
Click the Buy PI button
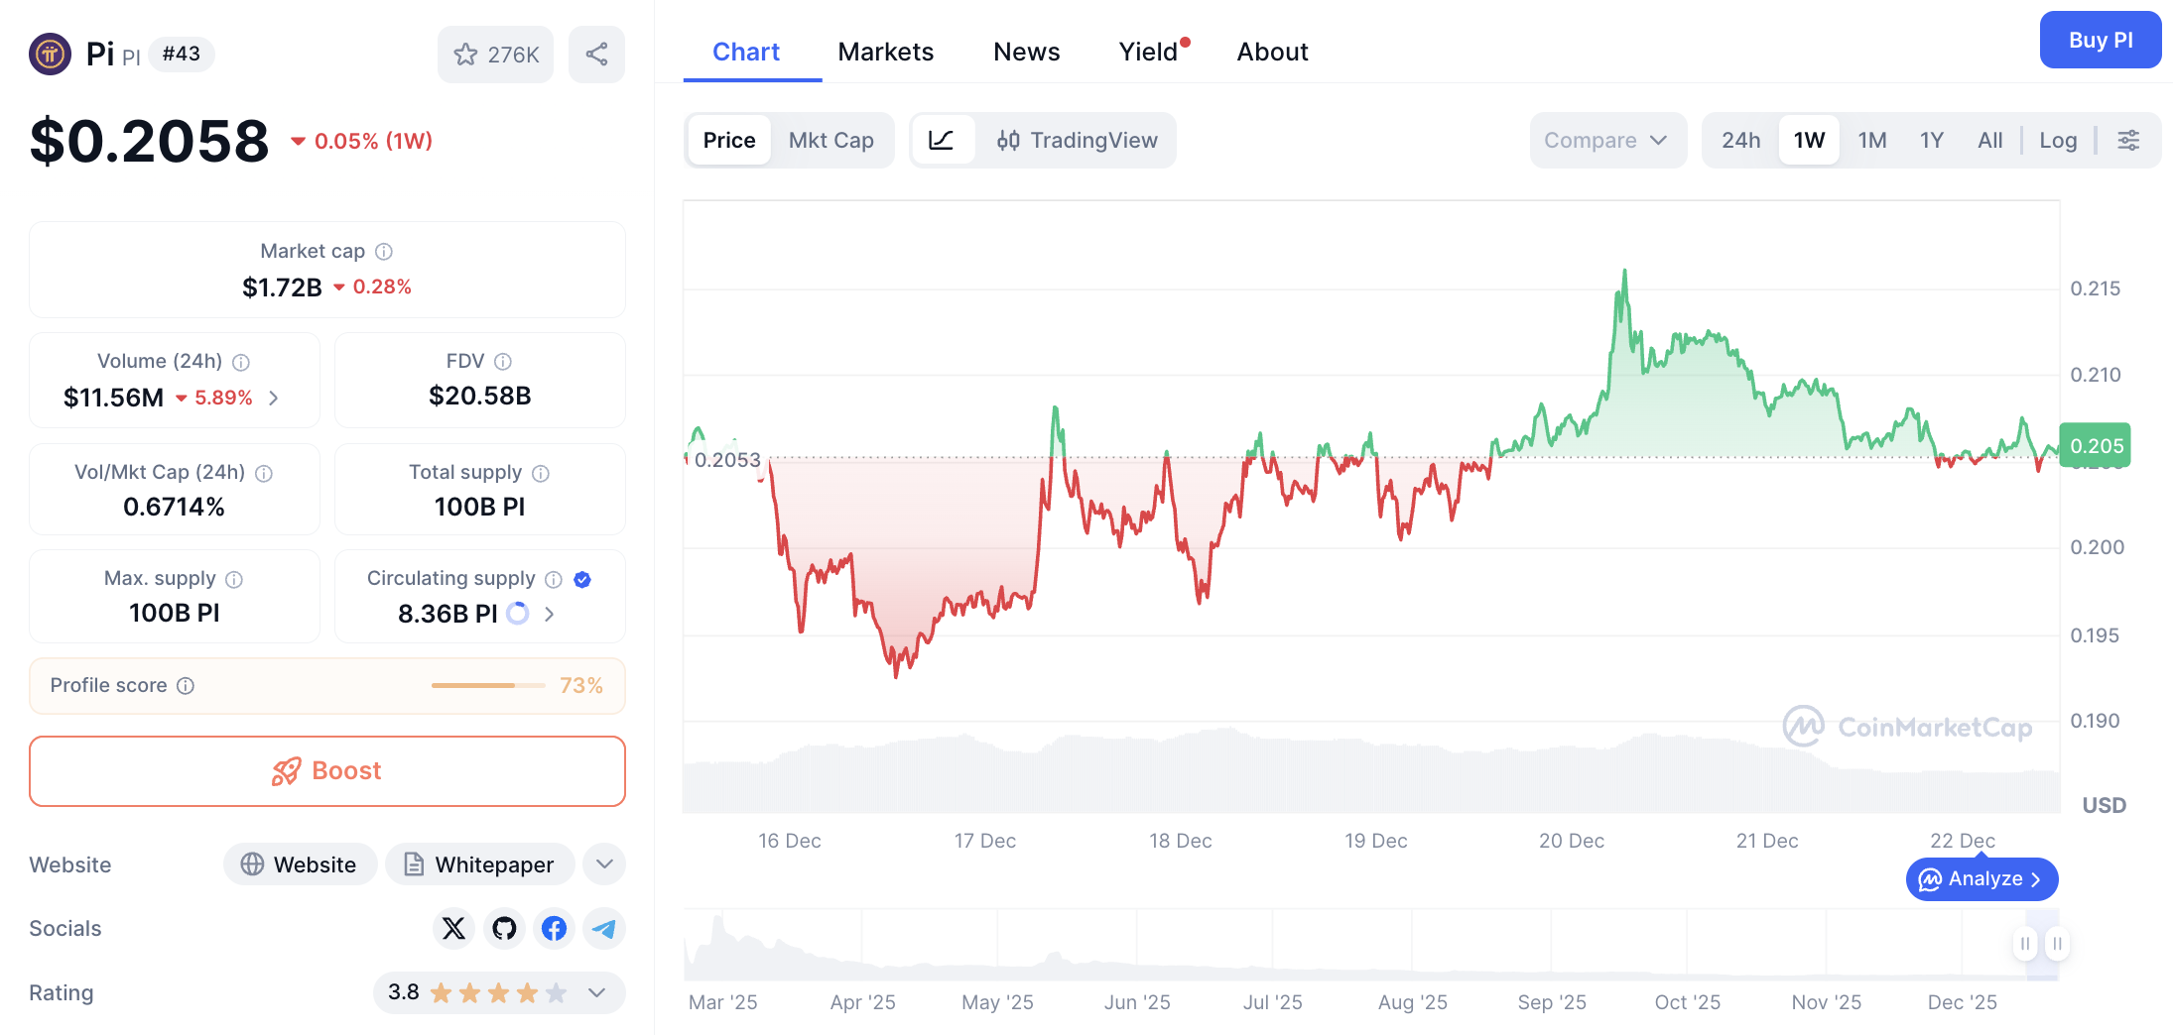pyautogui.click(x=2101, y=40)
